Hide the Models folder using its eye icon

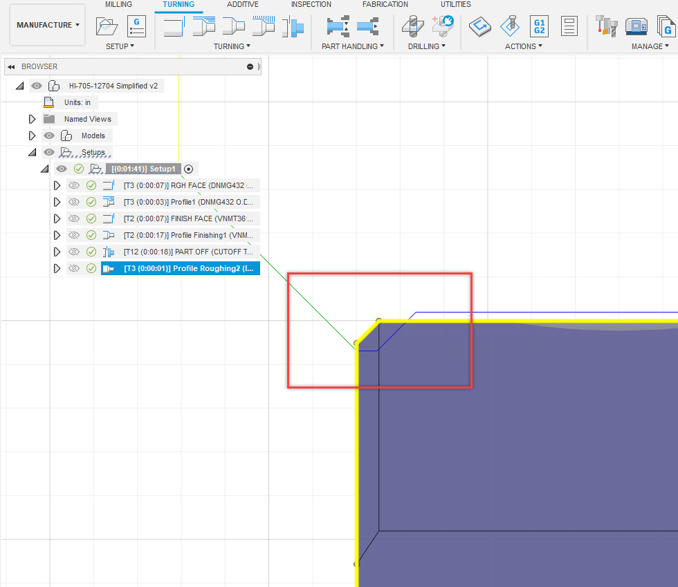coord(48,135)
